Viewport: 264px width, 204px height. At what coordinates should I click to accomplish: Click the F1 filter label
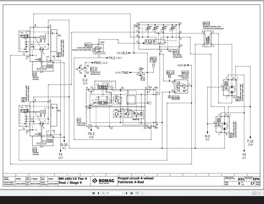[x=143, y=79]
